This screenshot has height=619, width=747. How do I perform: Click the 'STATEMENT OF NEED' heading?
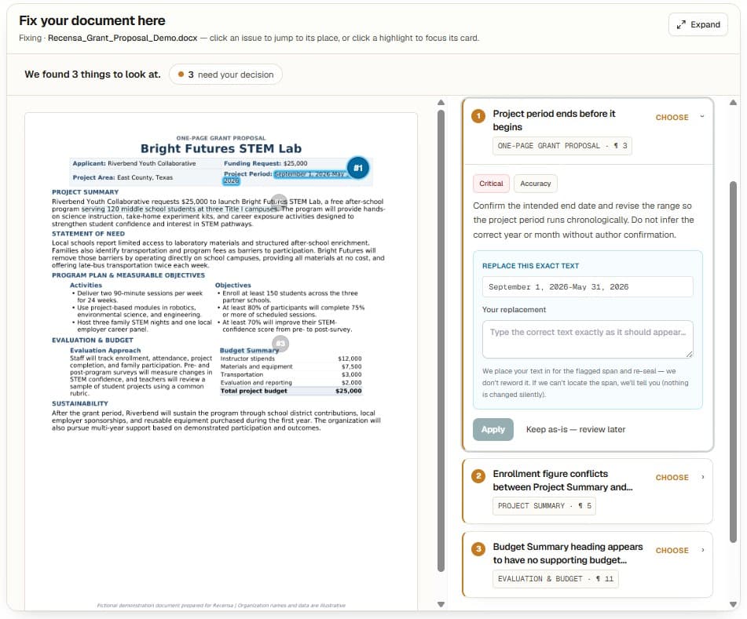coord(88,234)
